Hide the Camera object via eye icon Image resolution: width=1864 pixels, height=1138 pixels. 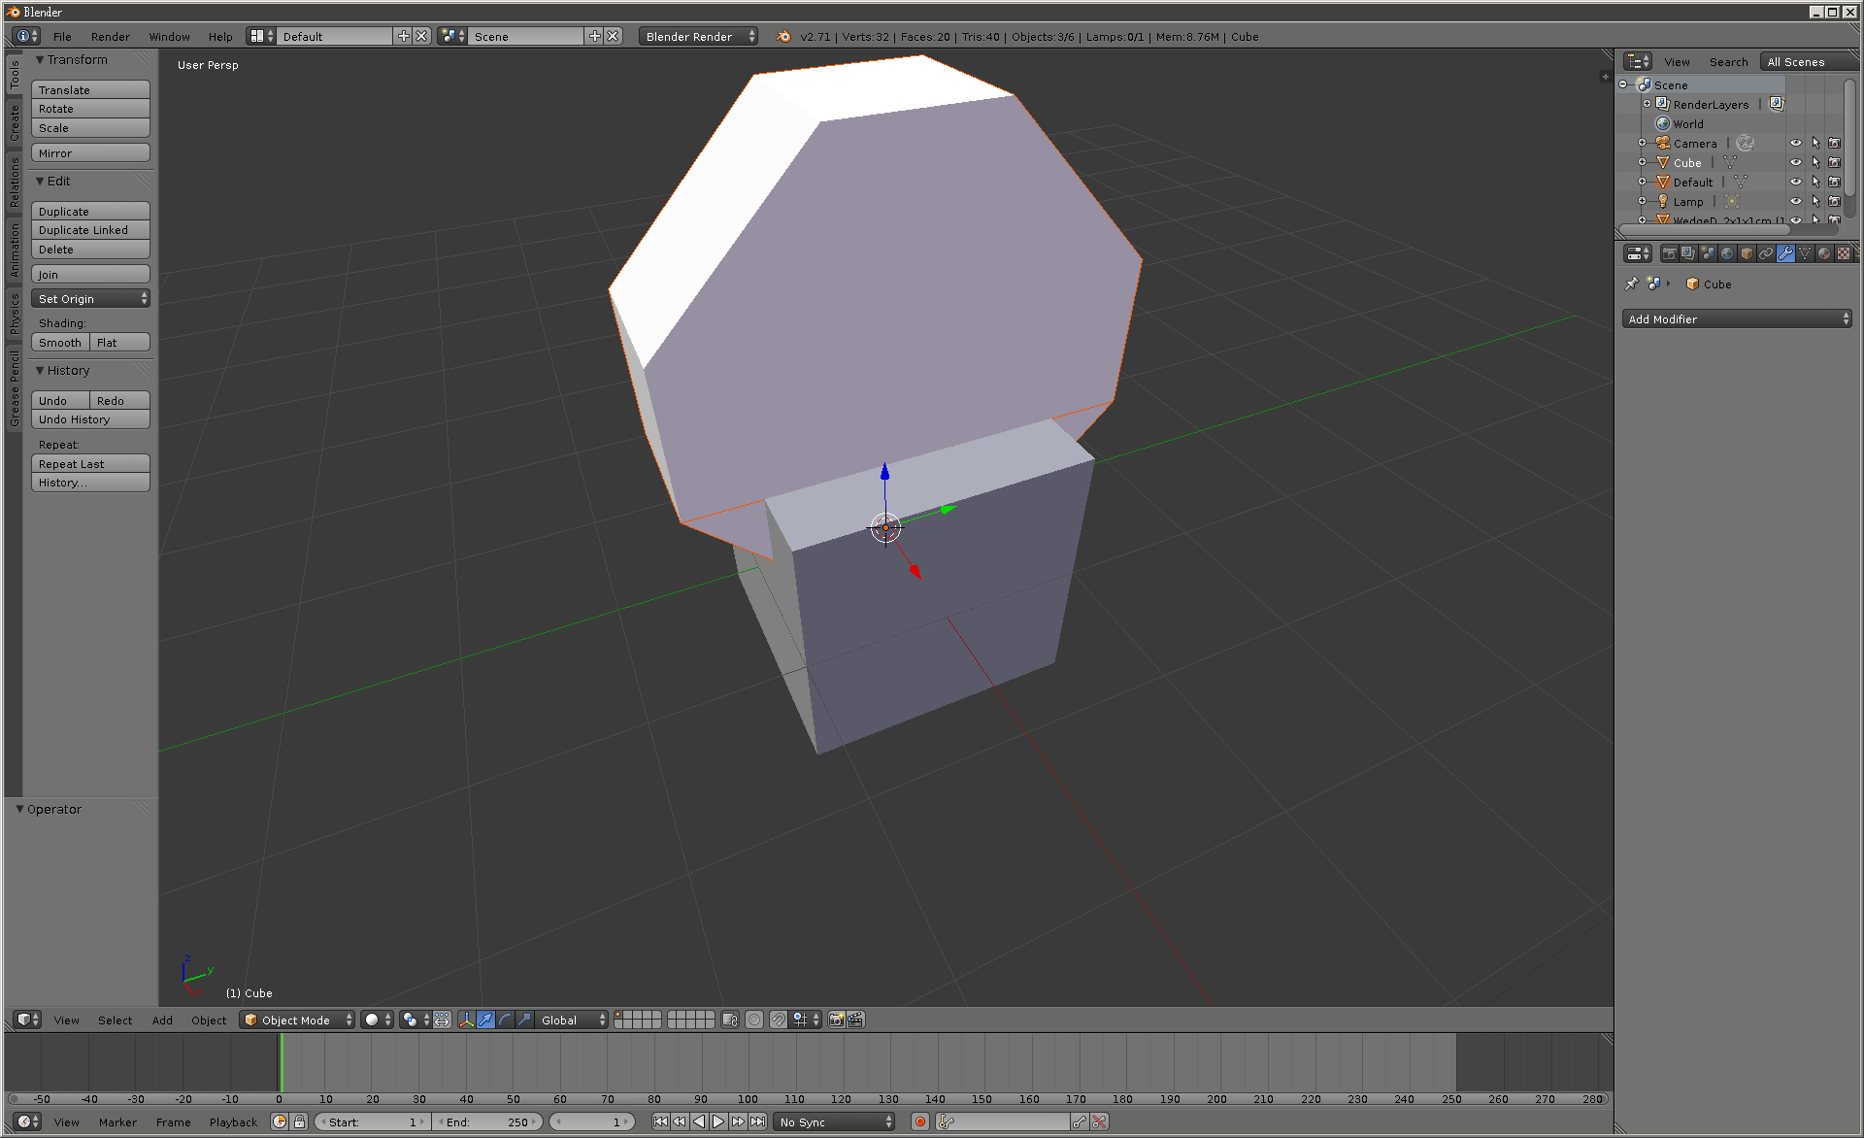click(x=1796, y=143)
